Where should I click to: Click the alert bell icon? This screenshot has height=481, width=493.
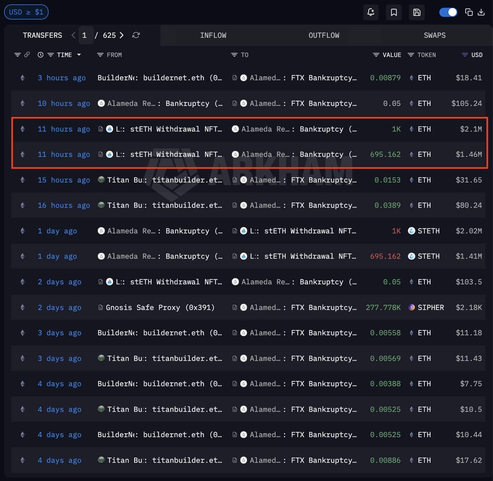pyautogui.click(x=370, y=12)
